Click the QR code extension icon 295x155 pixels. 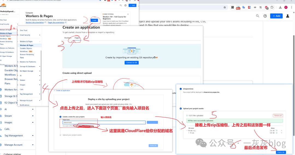261,7
